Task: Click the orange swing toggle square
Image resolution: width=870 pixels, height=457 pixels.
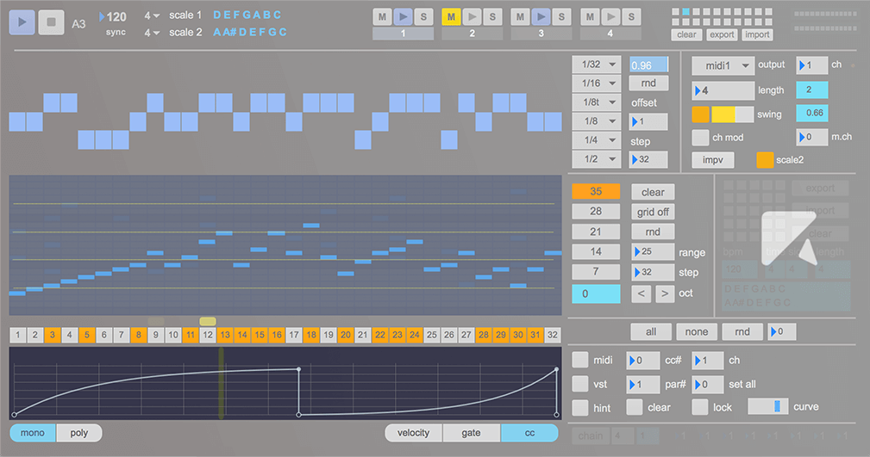Action: coord(701,114)
